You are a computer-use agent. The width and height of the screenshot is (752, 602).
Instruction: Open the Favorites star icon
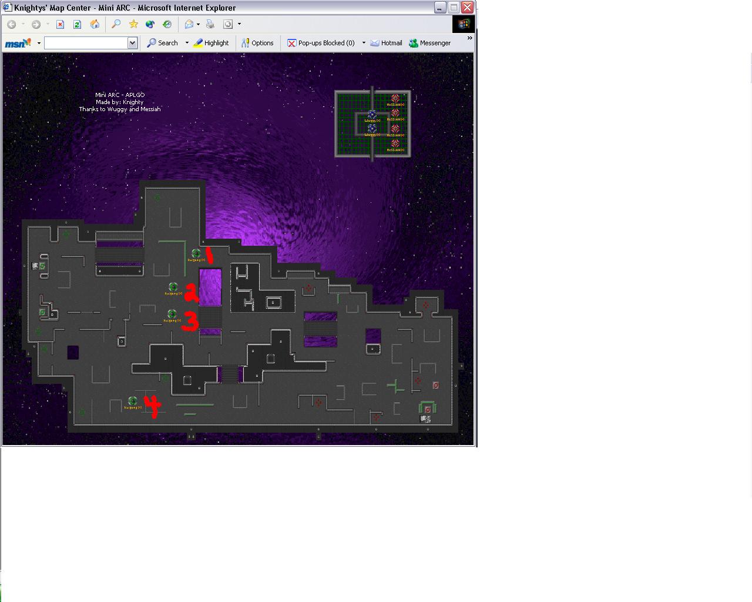point(133,24)
